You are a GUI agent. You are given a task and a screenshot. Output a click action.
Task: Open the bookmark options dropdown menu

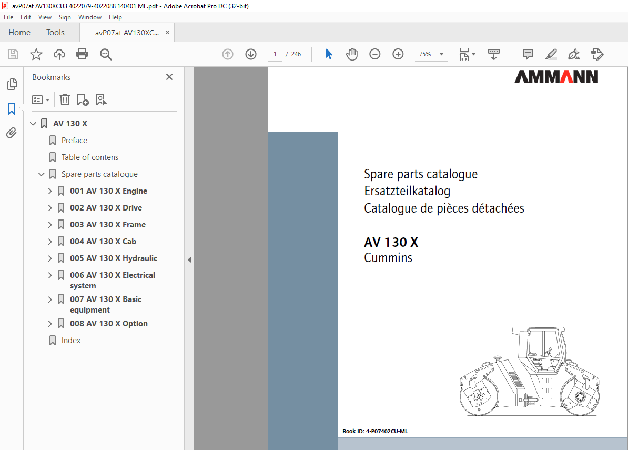point(40,100)
